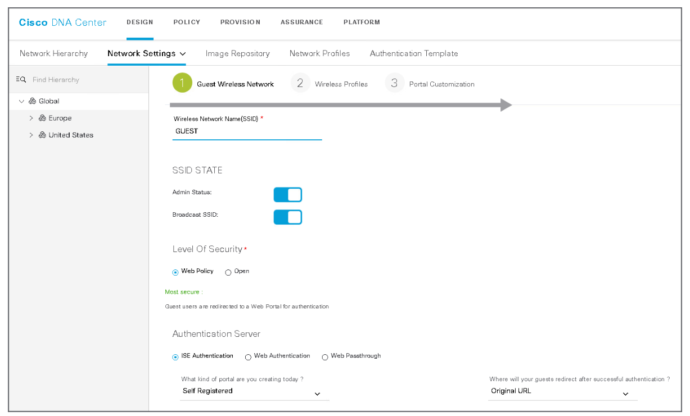Click the Europe site icon
Image resolution: width=690 pixels, height=416 pixels.
42,118
